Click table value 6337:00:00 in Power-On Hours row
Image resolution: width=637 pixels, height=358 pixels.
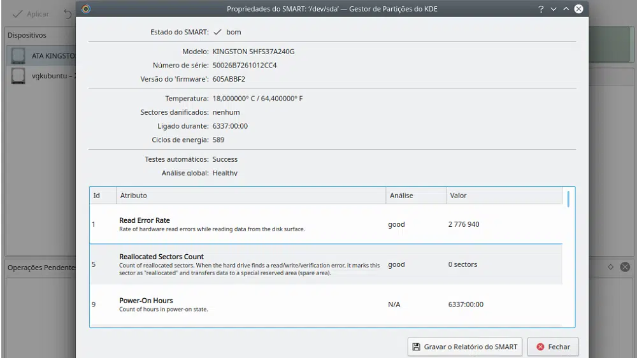466,304
